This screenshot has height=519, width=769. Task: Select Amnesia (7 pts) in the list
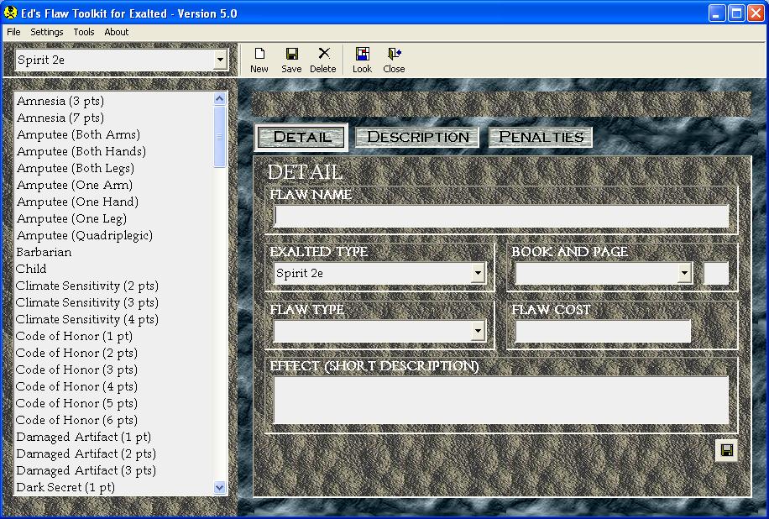click(x=60, y=118)
